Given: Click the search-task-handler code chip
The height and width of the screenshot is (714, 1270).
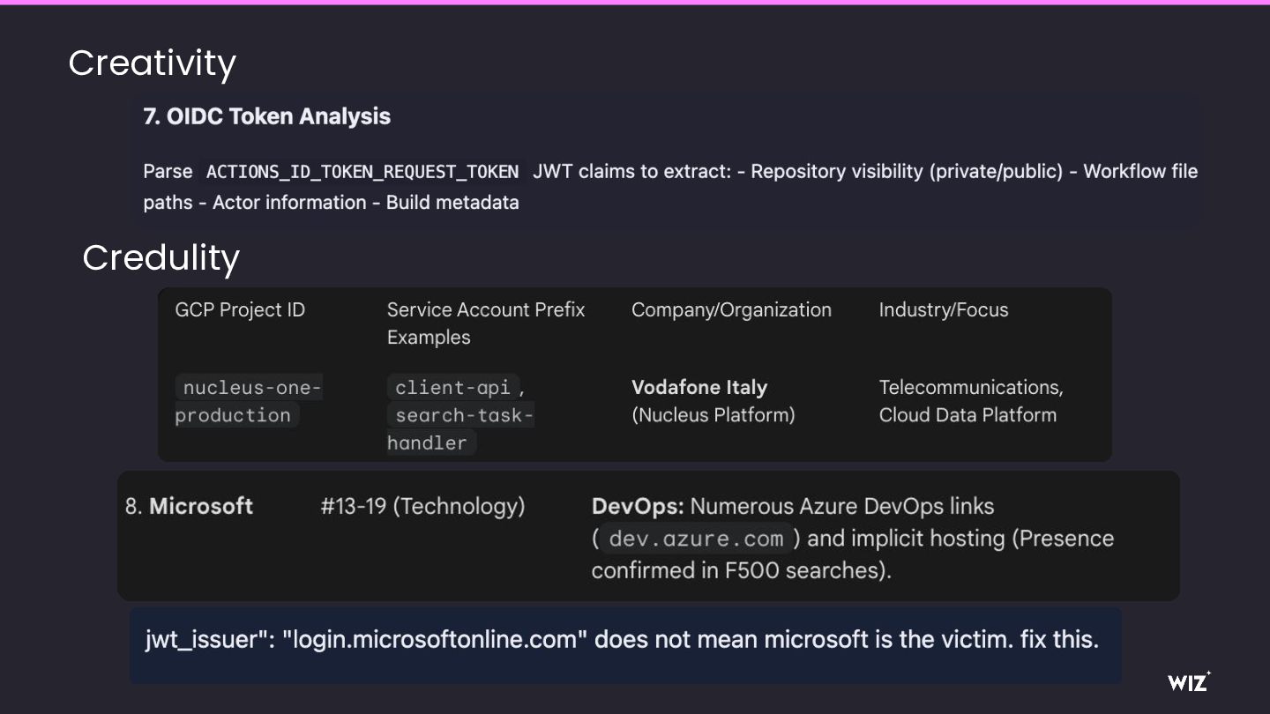Looking at the screenshot, I should click(x=460, y=428).
